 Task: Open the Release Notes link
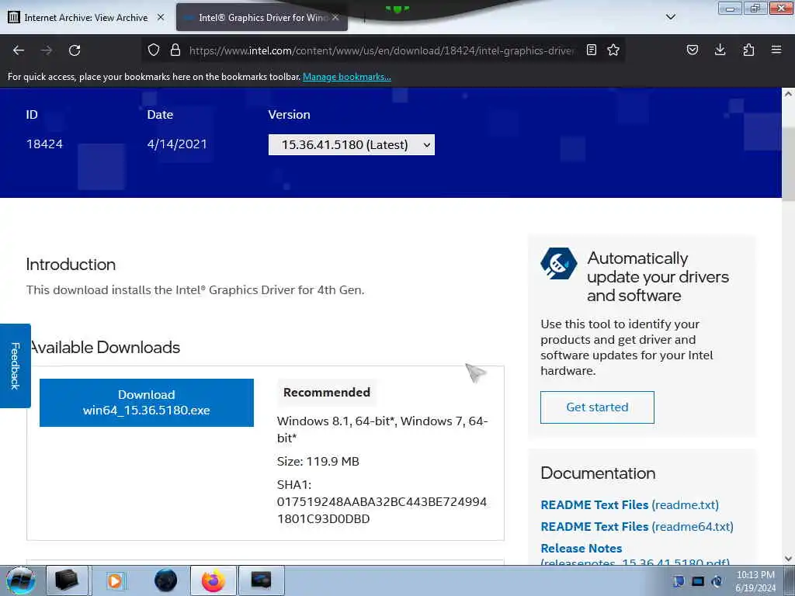(x=581, y=549)
